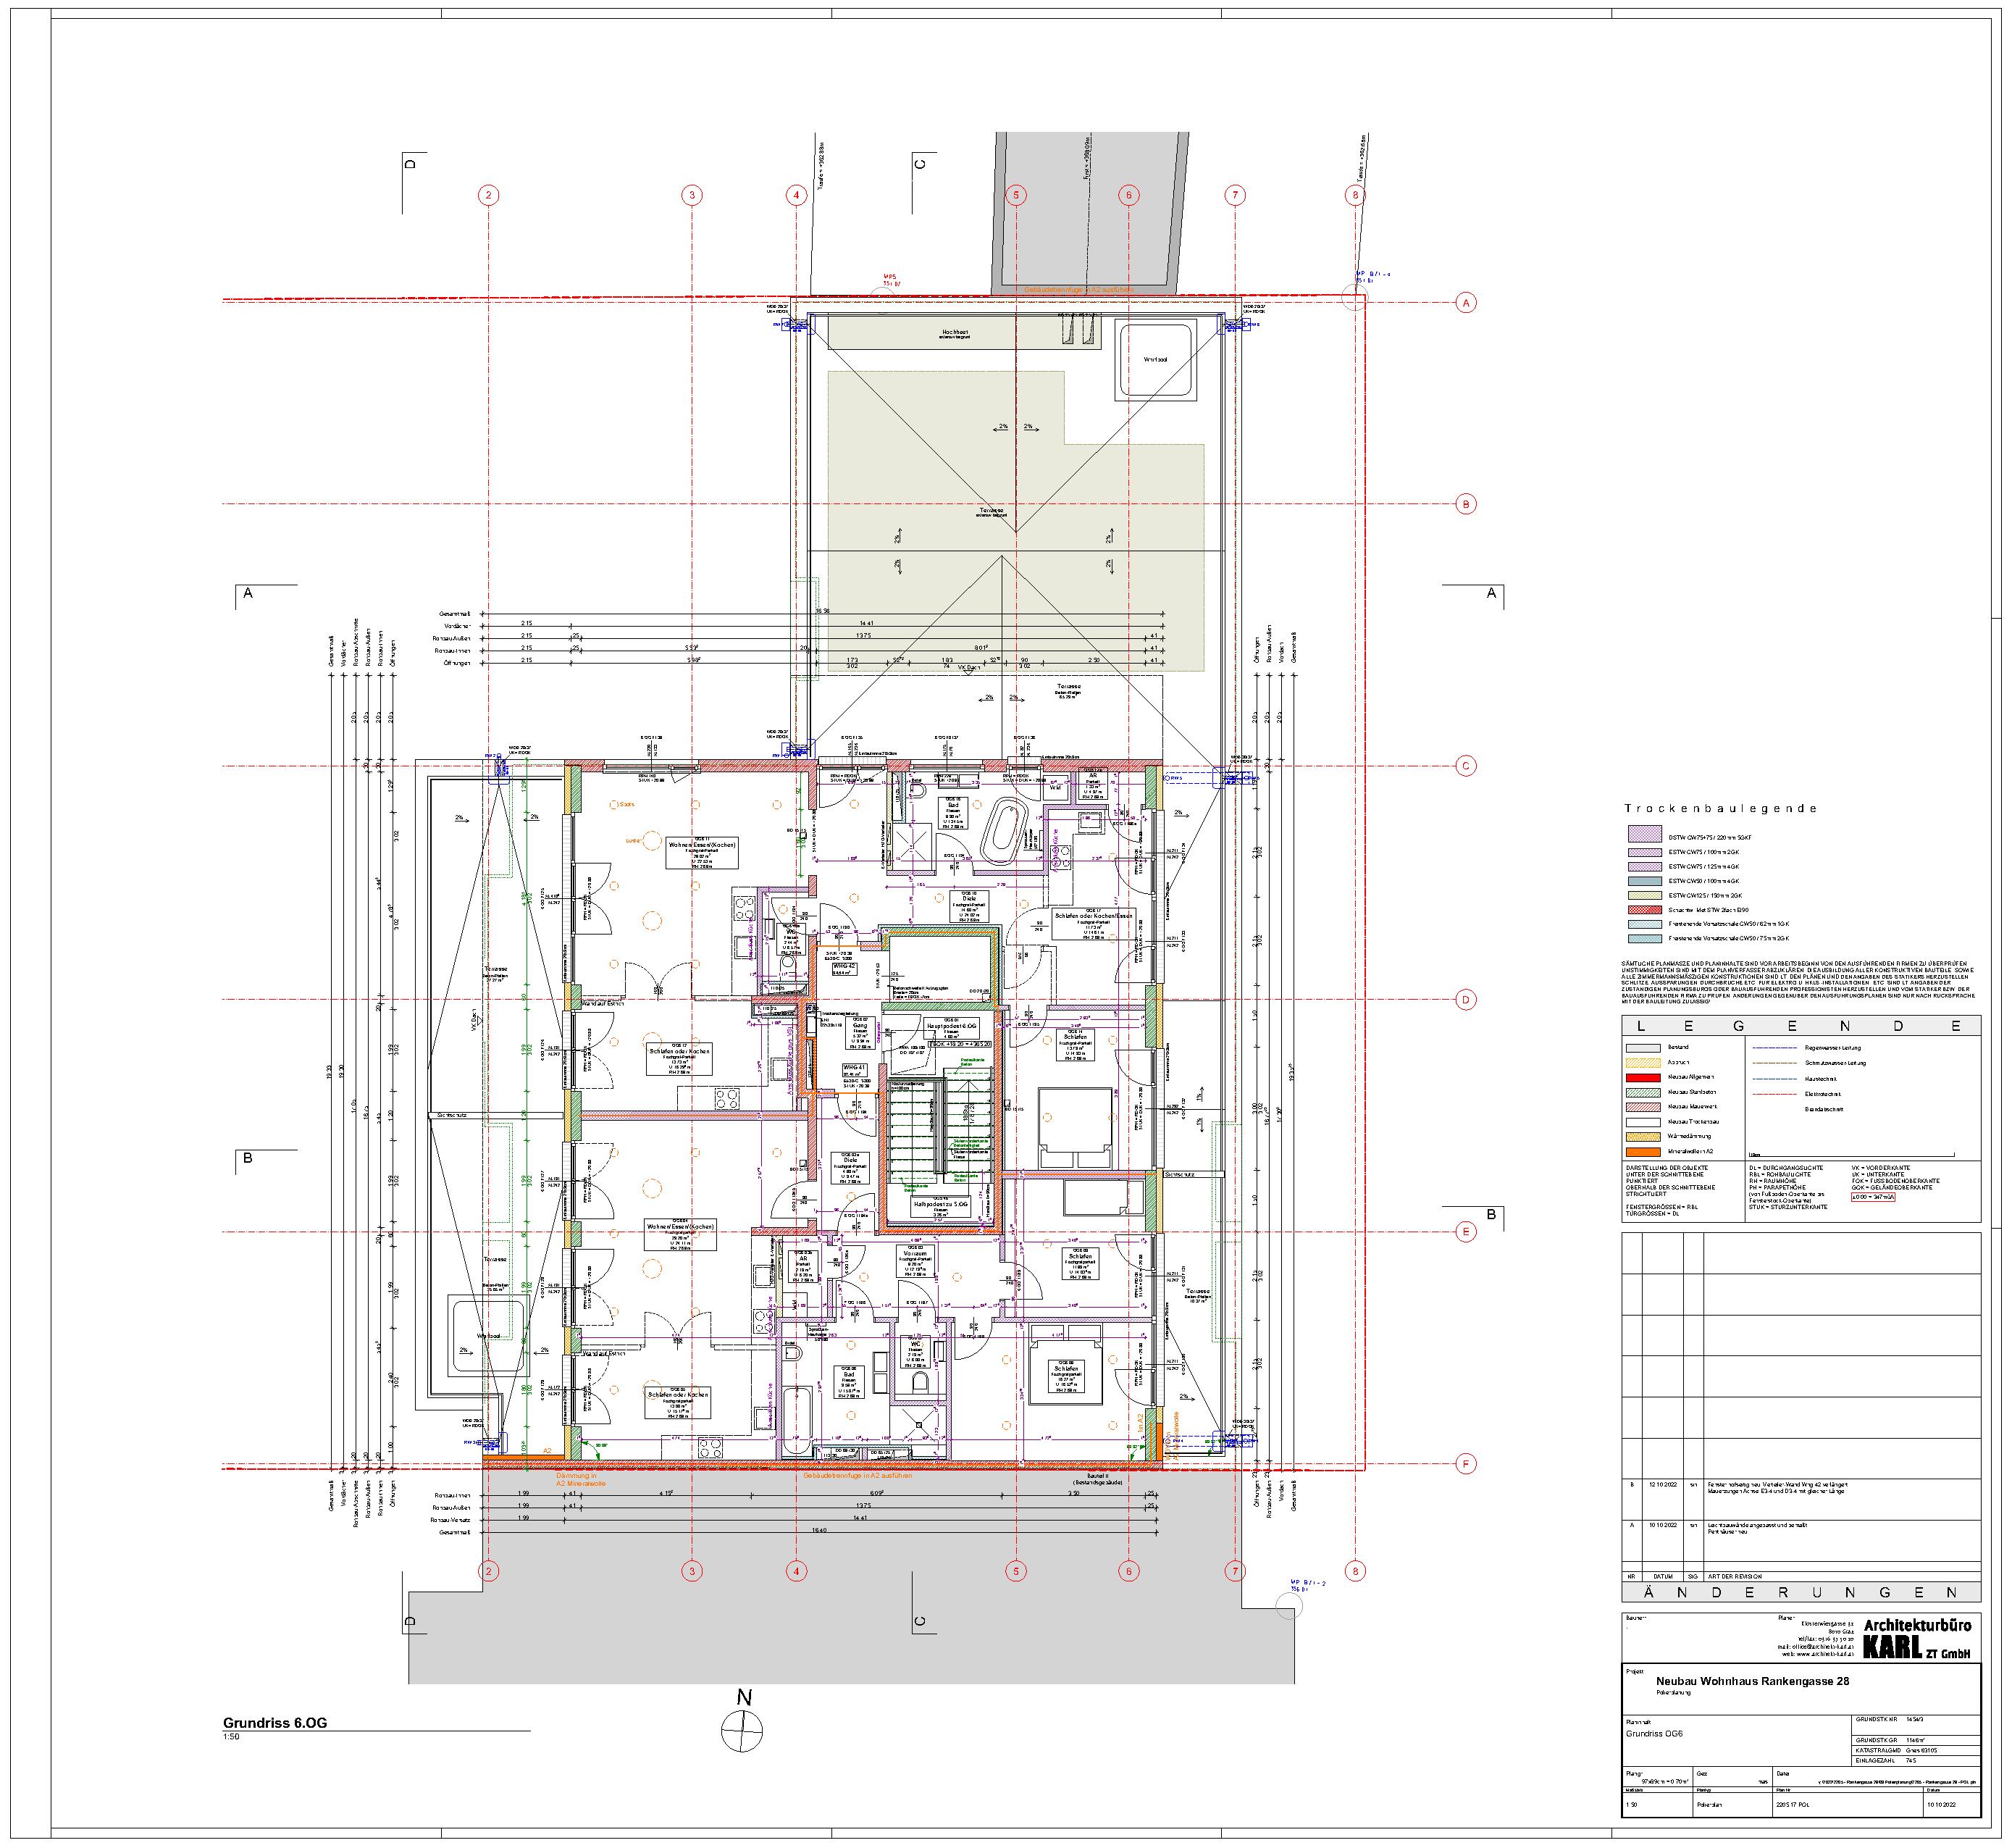This screenshot has width=2012, height=1848.
Task: Click grid axis marker D circle
Action: (x=1466, y=1000)
